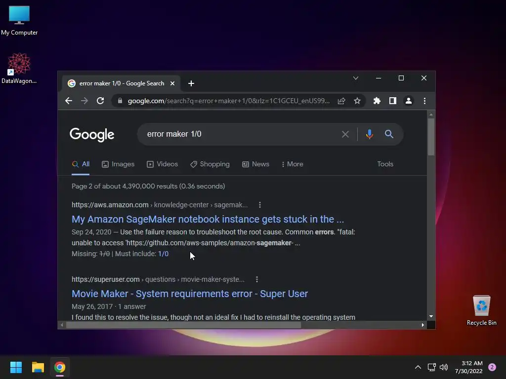Show hidden system tray icons

pyautogui.click(x=418, y=367)
